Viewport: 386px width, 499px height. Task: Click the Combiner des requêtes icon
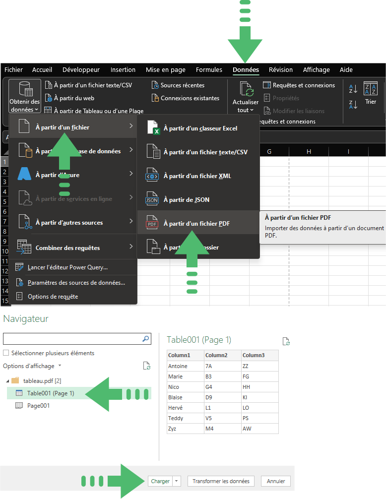point(24,247)
